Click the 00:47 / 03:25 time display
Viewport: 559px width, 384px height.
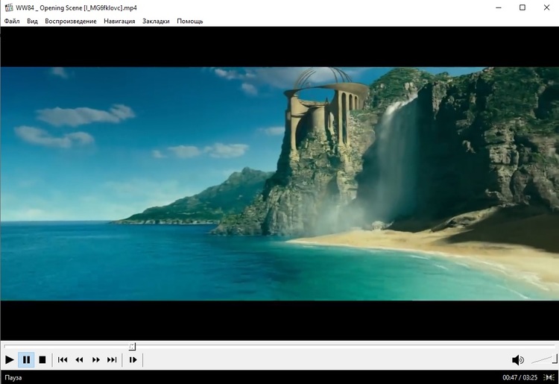(519, 377)
